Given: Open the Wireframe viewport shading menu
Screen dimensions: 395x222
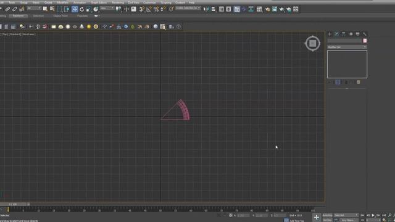Looking at the screenshot, I should (x=28, y=34).
